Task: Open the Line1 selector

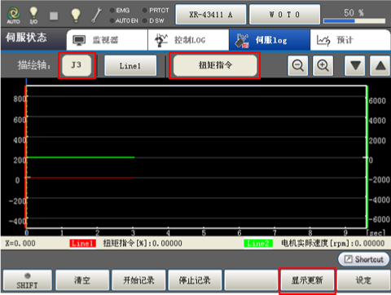Action: coord(130,65)
